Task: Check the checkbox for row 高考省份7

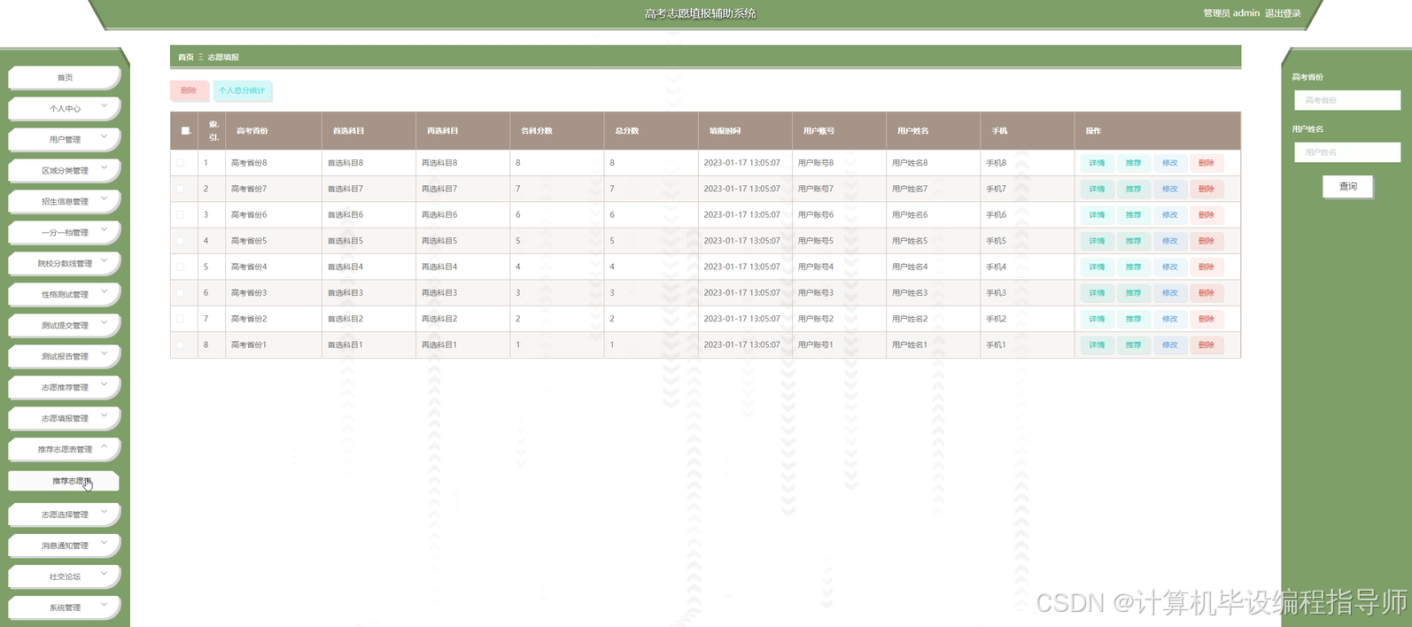Action: click(x=181, y=189)
